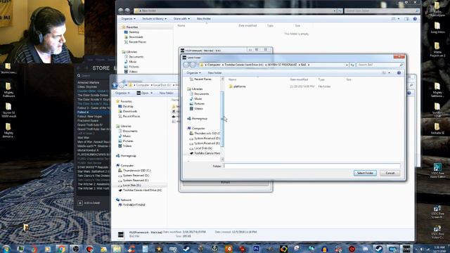This screenshot has height=253, width=450.
Task: Open Share with menu in top Explorer
Action: coord(181,19)
